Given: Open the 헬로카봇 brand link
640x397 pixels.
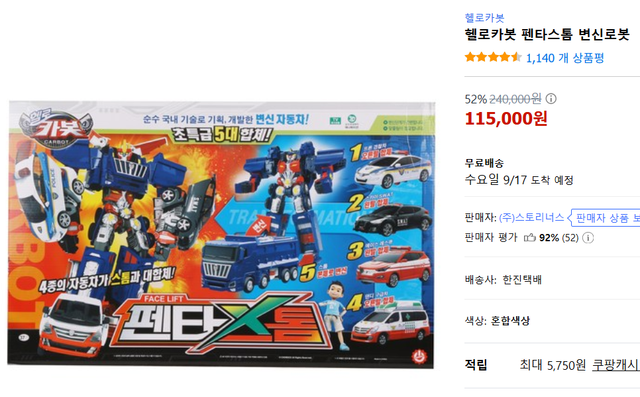Looking at the screenshot, I should pyautogui.click(x=484, y=17).
